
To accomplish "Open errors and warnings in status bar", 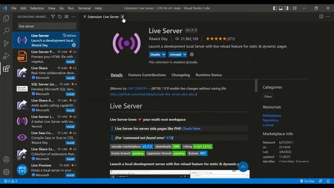I will click(x=10, y=181).
